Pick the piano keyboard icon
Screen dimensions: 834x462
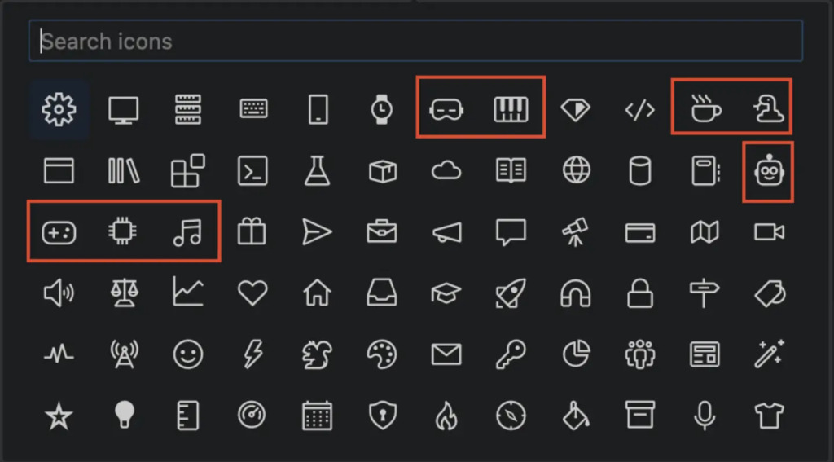511,109
